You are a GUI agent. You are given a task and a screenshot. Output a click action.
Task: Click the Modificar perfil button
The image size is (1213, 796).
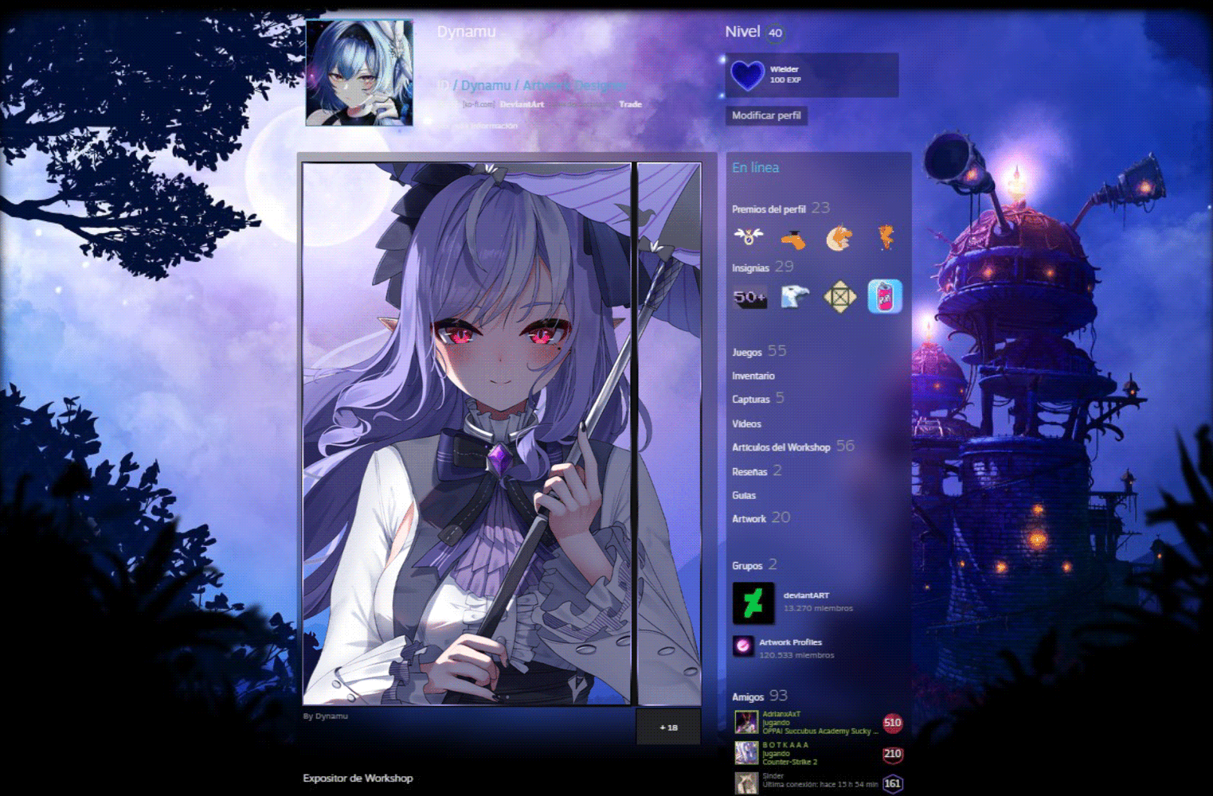pyautogui.click(x=766, y=115)
